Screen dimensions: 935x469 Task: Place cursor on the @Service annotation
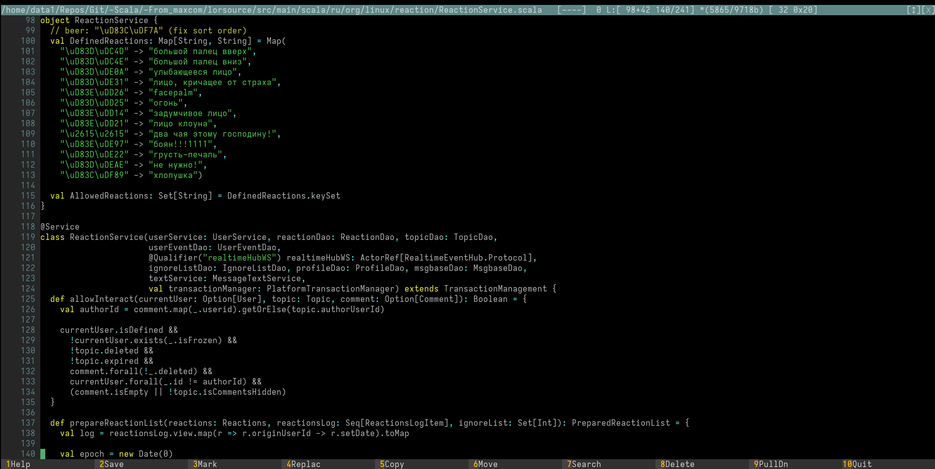tap(60, 227)
